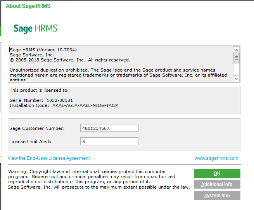Visit the www.sagehrms.com link
The width and height of the screenshot is (254, 210).
(216, 158)
